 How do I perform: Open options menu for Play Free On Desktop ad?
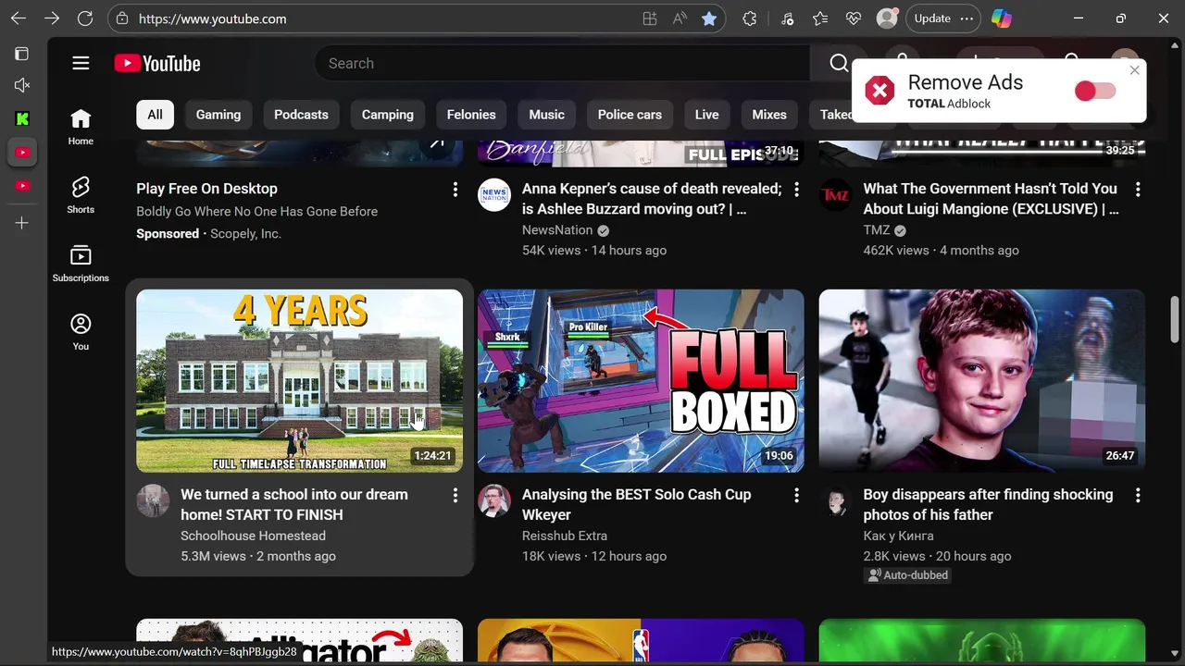[x=455, y=190]
